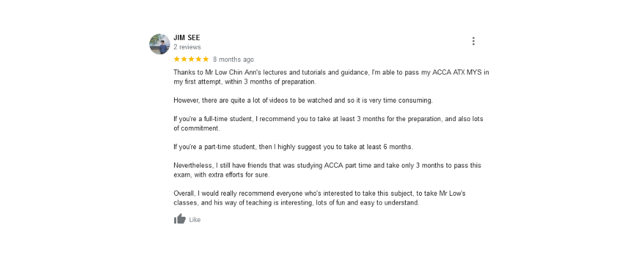The image size is (638, 255).
Task: Click the third star of the rating
Action: [x=191, y=59]
